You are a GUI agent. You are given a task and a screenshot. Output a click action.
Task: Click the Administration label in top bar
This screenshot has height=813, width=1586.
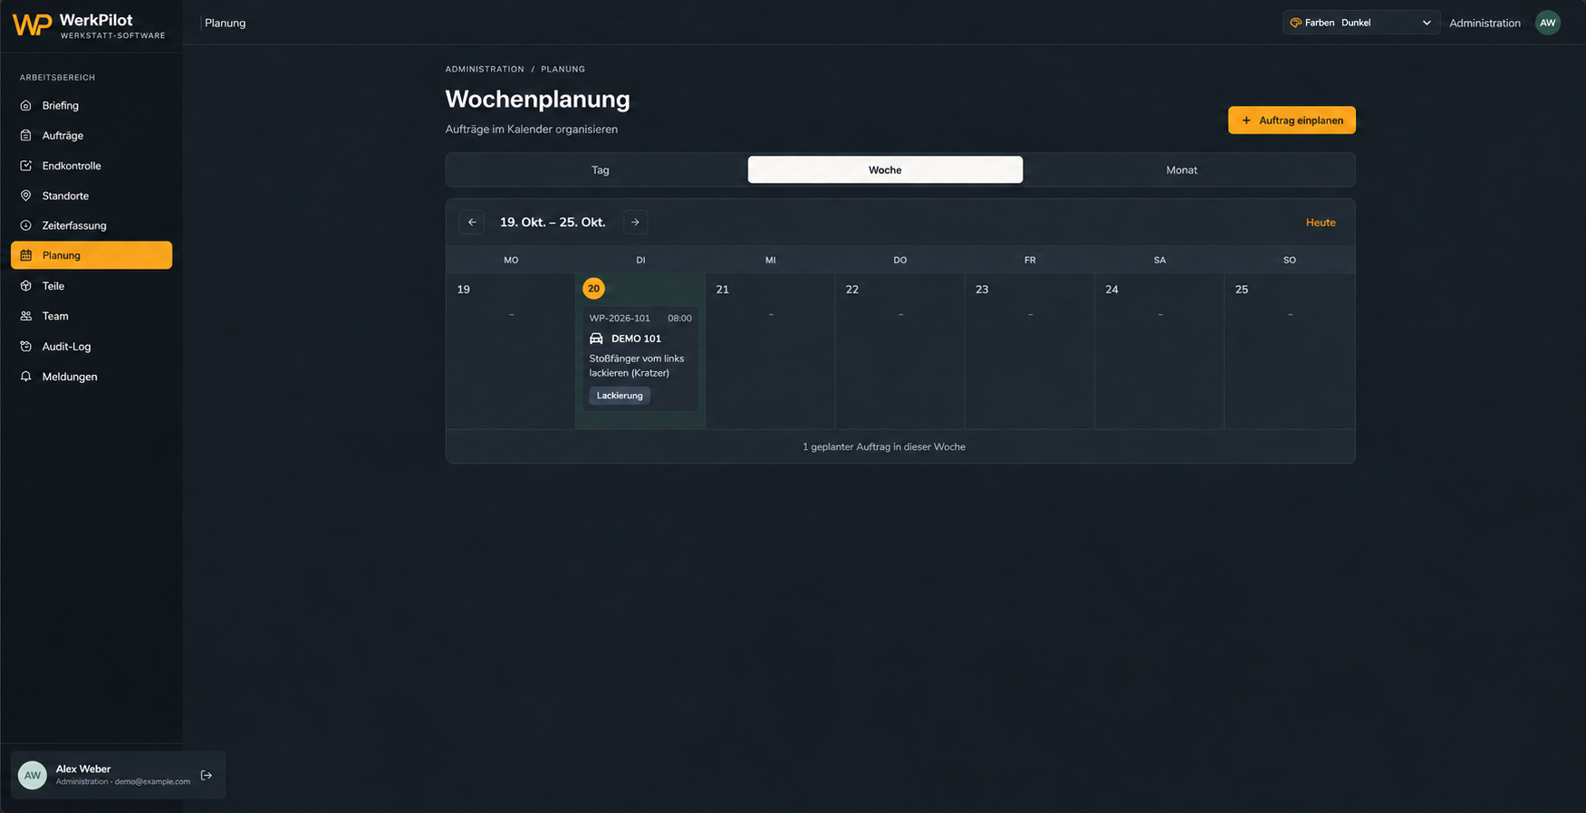coord(1485,24)
